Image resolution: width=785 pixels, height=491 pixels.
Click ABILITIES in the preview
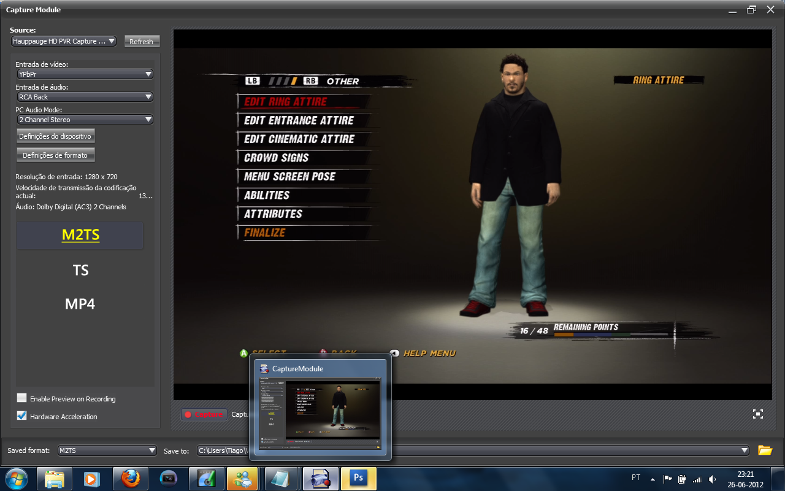267,195
